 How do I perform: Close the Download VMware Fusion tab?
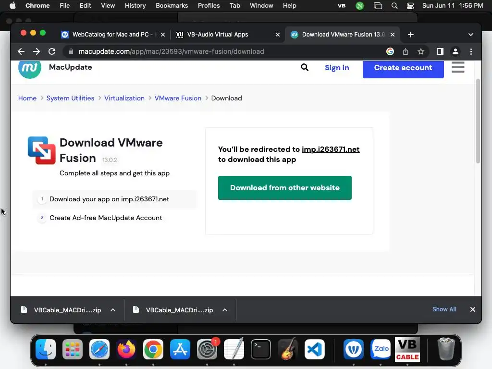pyautogui.click(x=392, y=35)
